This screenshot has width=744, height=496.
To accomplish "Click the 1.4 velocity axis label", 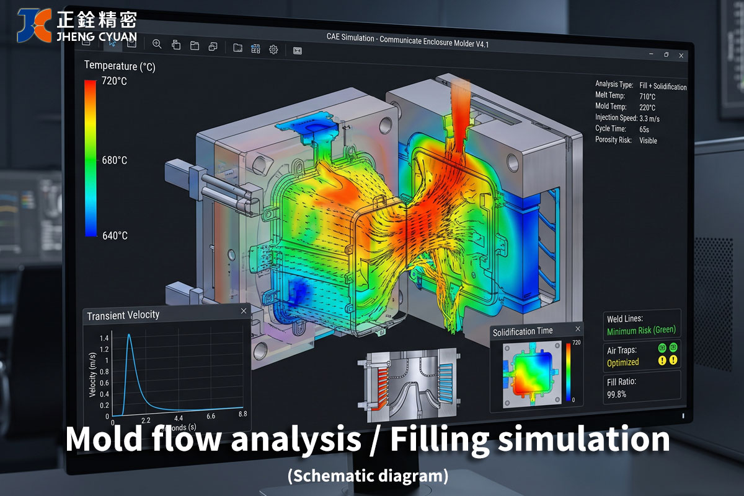I will pyautogui.click(x=104, y=338).
